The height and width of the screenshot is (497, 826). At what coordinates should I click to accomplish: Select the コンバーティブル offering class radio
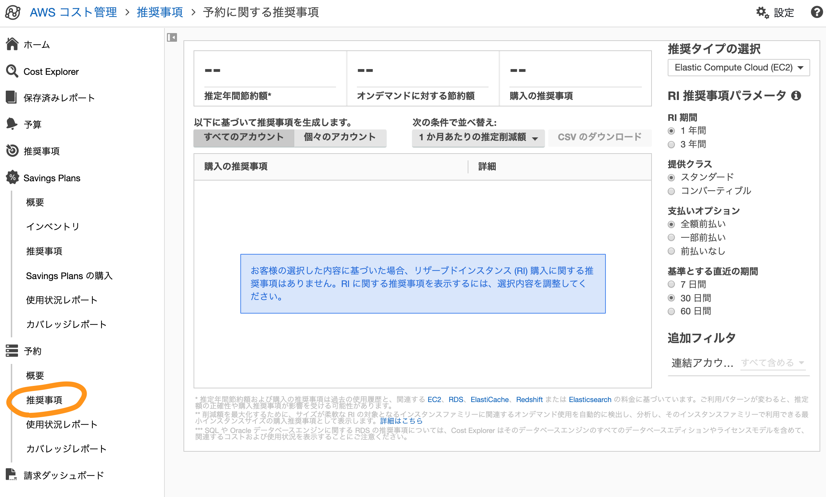pos(671,191)
